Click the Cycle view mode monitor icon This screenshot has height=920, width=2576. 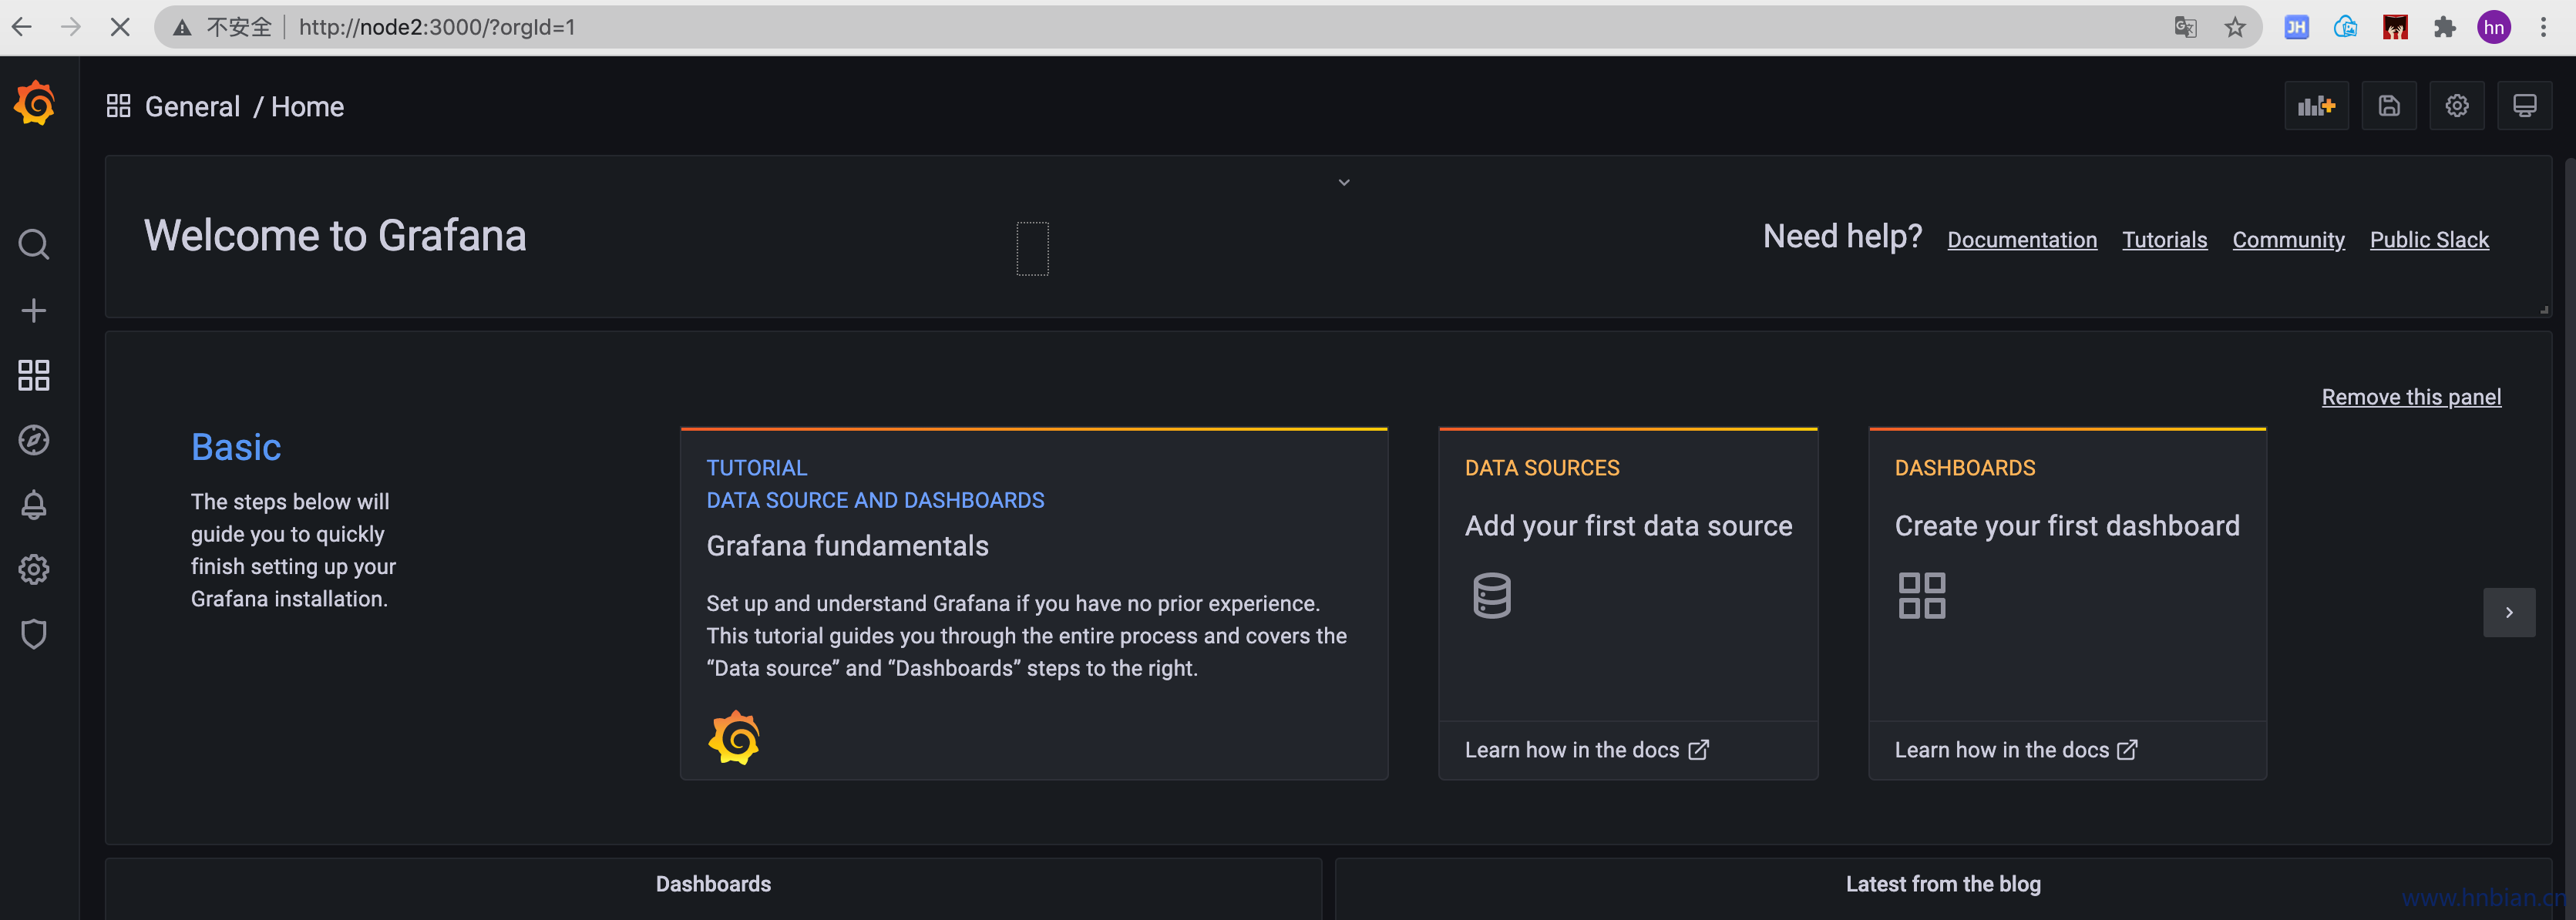pos(2524,106)
